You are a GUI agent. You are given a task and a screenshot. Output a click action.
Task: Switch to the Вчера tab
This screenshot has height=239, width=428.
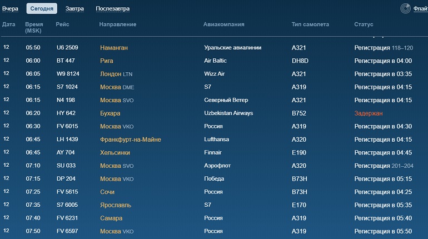[10, 9]
